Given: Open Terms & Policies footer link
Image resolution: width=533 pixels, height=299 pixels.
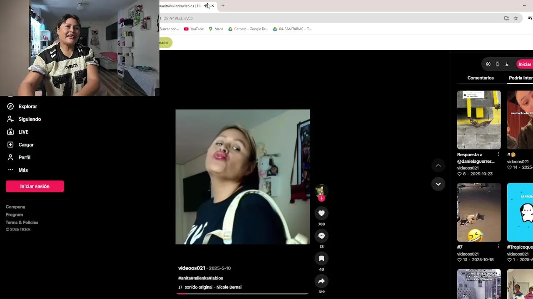Looking at the screenshot, I should [22, 223].
